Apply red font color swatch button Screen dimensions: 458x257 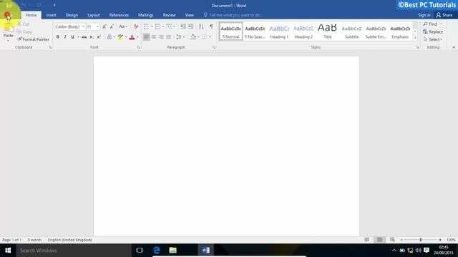132,37
